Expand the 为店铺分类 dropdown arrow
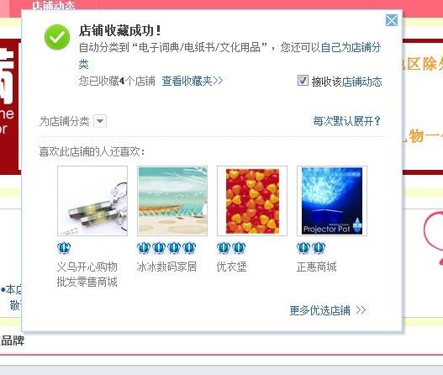The width and height of the screenshot is (443, 375). pos(100,121)
